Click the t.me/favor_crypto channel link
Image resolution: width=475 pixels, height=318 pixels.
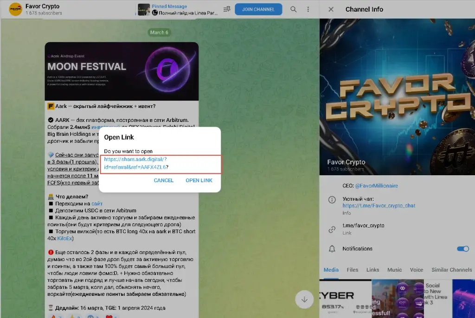[363, 225]
